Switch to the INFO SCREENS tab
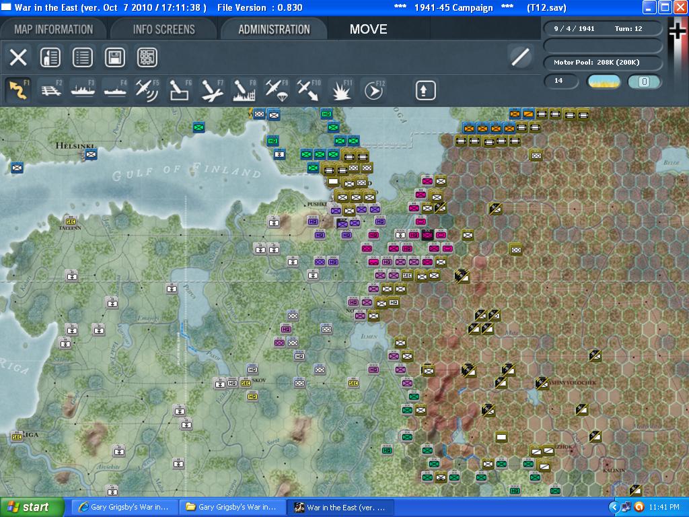The height and width of the screenshot is (517, 689). (164, 30)
